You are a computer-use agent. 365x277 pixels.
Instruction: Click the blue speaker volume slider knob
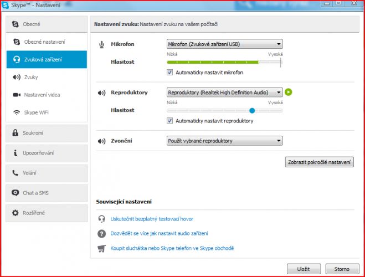[x=252, y=111]
